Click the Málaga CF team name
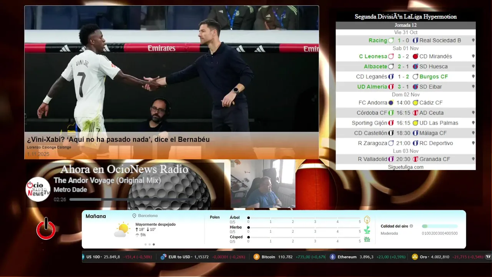Screen dimensions: 492x277 coord(433,133)
